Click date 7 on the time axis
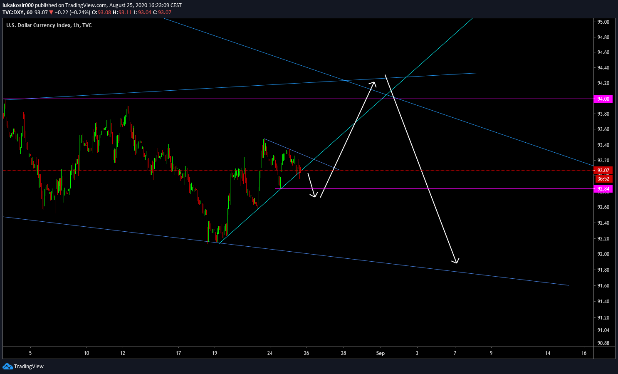The height and width of the screenshot is (374, 618). [x=455, y=353]
